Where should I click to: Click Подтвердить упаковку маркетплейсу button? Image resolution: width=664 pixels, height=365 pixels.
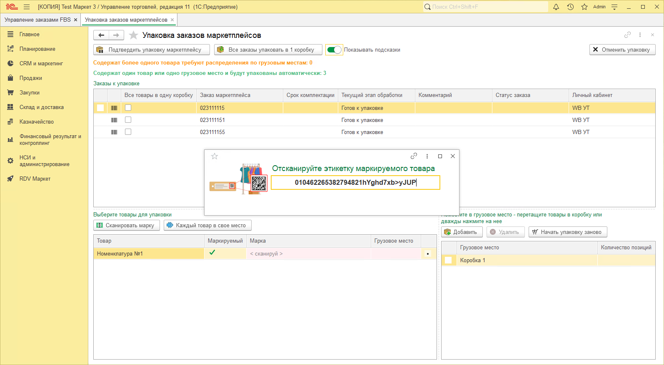[x=152, y=50]
